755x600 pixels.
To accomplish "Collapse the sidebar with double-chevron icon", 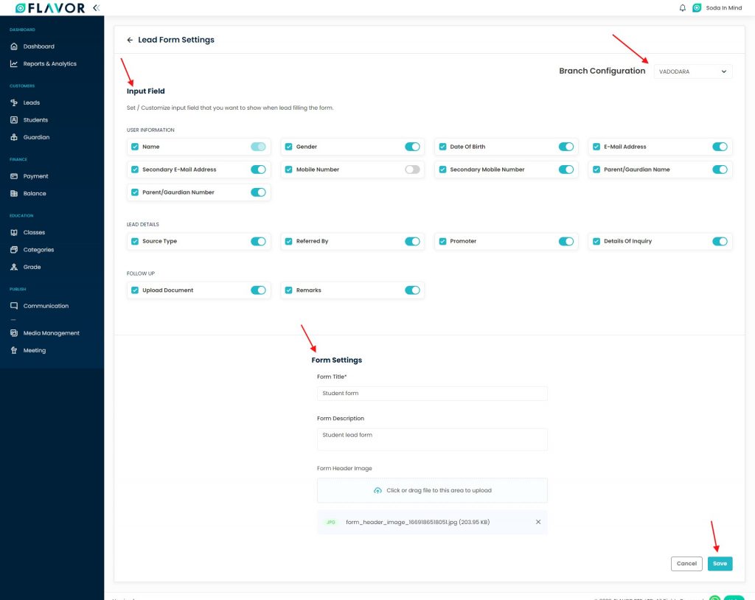I will [97, 7].
